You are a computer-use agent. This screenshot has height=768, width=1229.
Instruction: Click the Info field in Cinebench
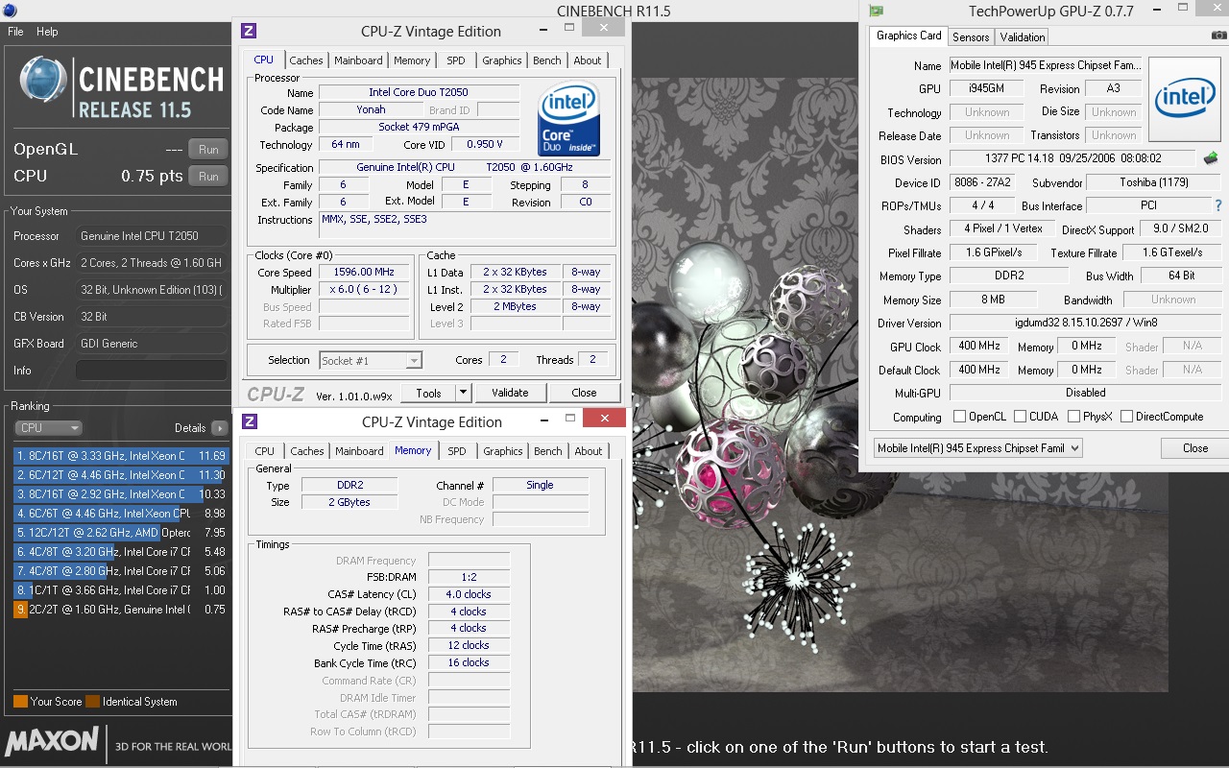[x=151, y=371]
